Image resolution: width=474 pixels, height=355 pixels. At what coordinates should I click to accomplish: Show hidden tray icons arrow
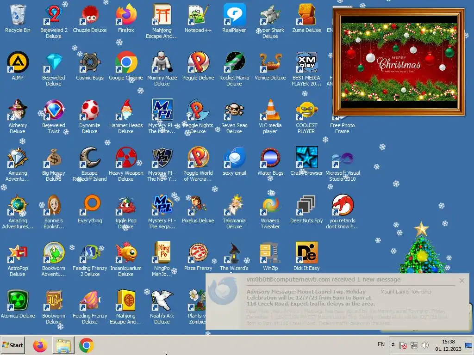[393, 345]
